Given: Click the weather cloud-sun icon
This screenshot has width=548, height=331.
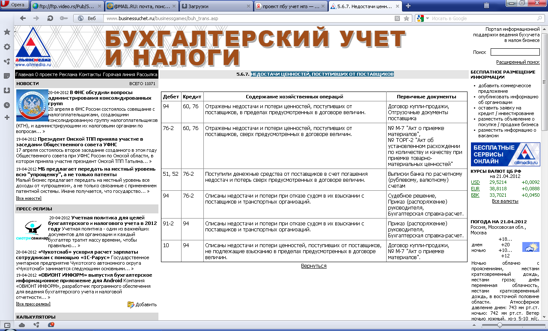Looking at the screenshot, I should coord(530,247).
